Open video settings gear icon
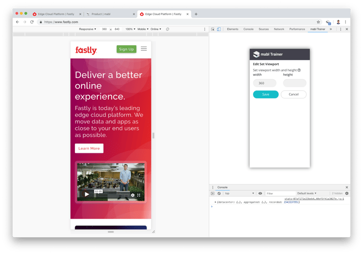 tap(133, 195)
